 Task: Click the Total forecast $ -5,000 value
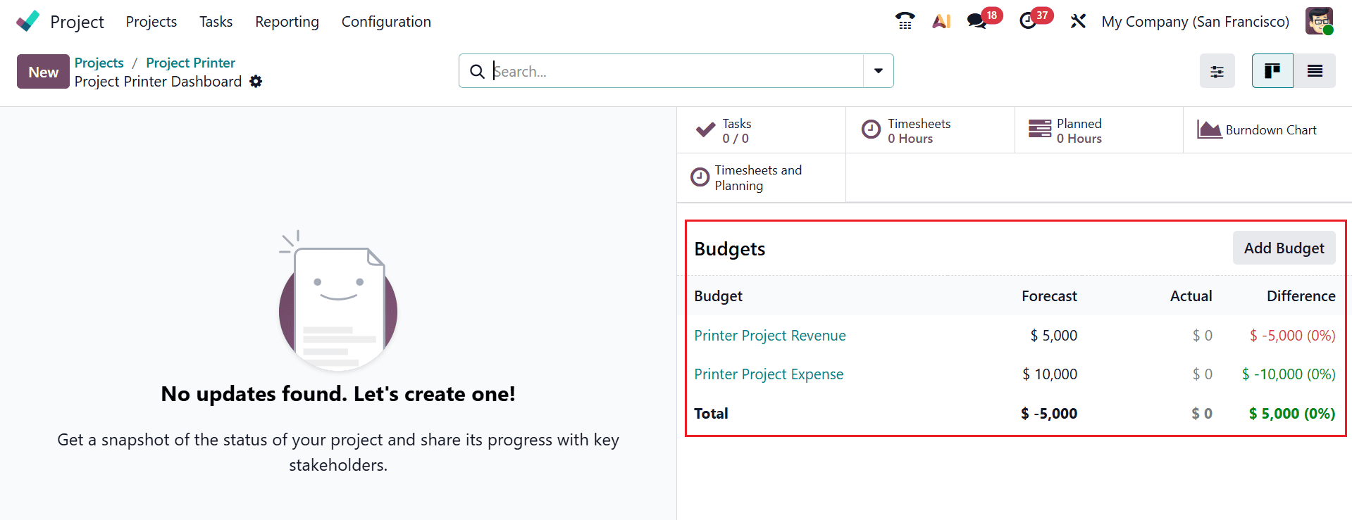(1049, 414)
